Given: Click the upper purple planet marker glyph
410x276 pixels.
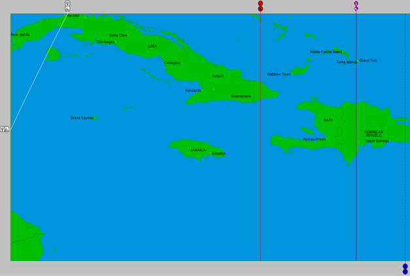Looking at the screenshot, I should click(356, 3).
